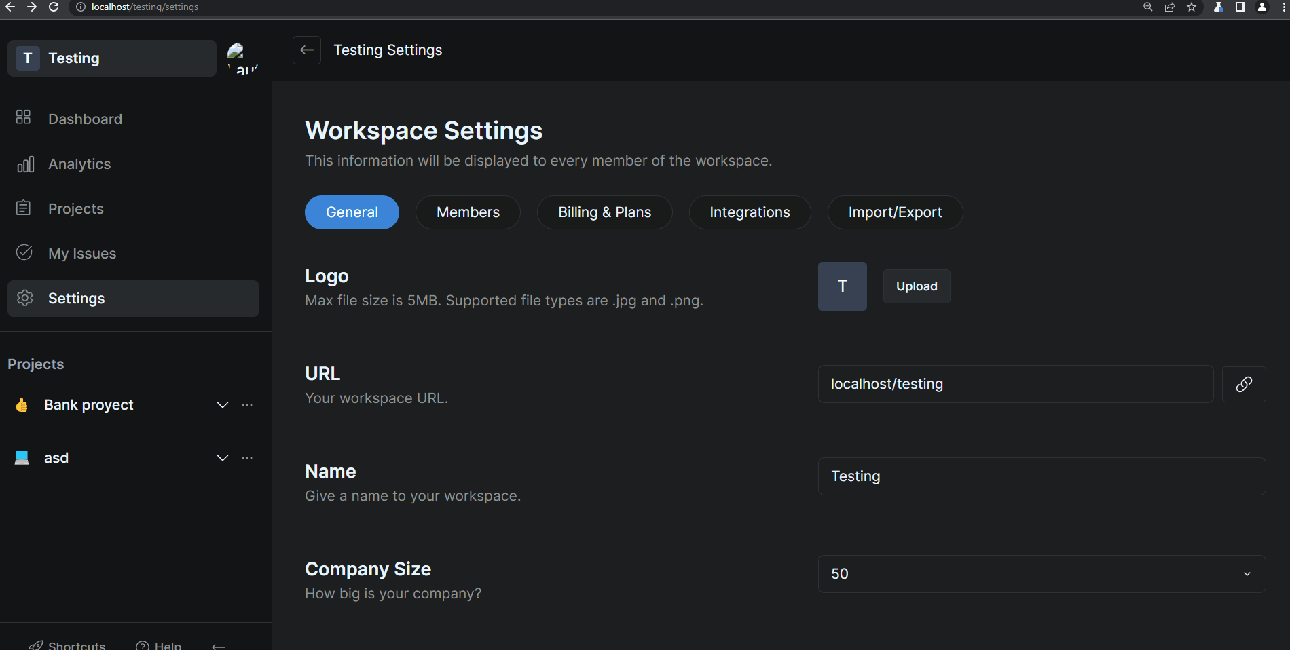Open the Dashboard grid icon

24,118
